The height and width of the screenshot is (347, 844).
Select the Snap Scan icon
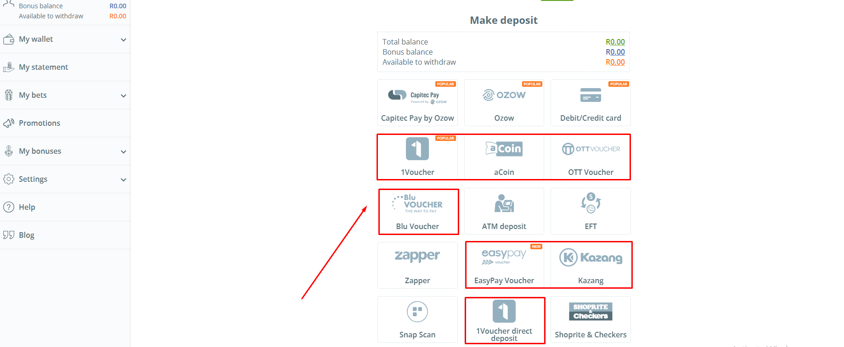pyautogui.click(x=417, y=312)
